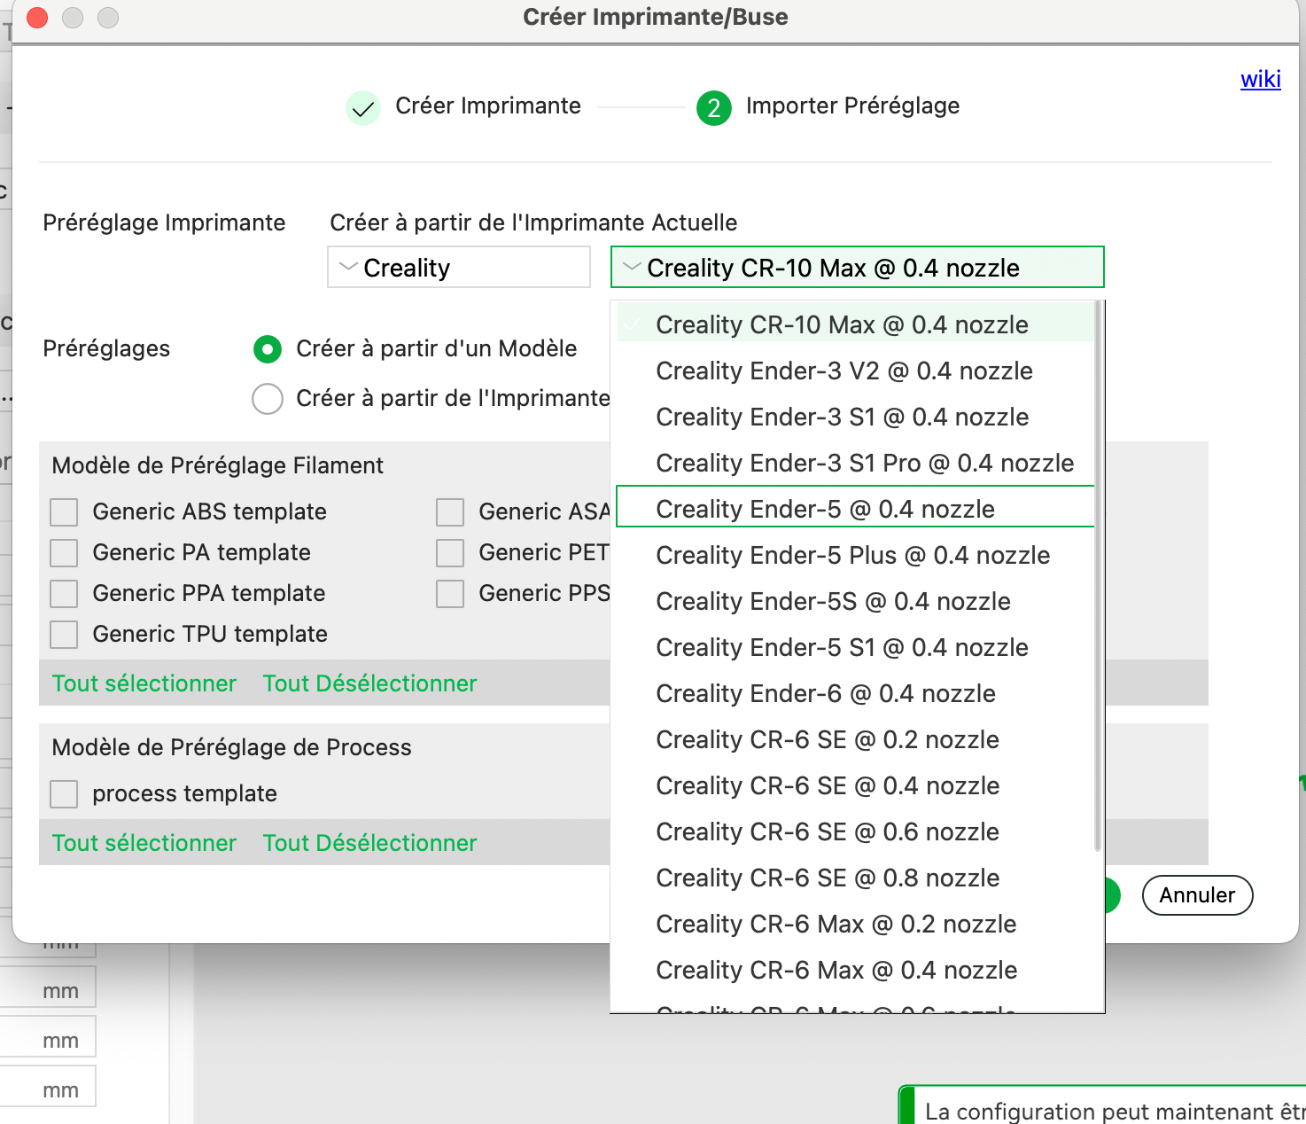Select Créer à partir d'un Modèle radio
The image size is (1306, 1124).
268,349
